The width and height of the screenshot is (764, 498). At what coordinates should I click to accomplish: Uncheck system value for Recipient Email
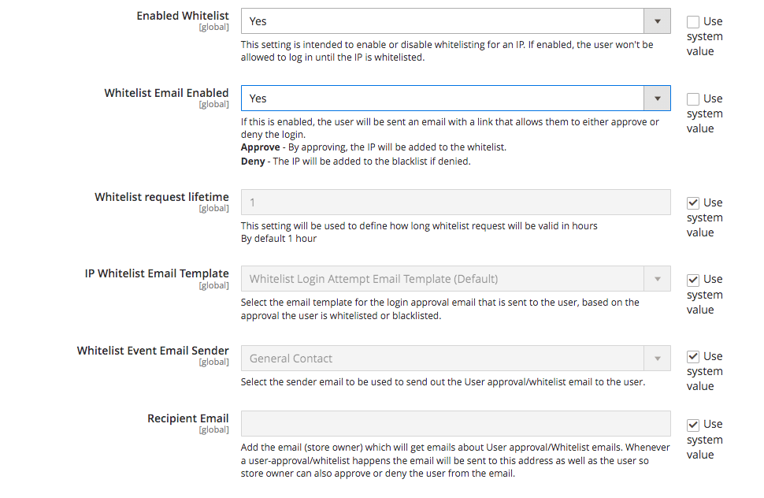pos(693,425)
